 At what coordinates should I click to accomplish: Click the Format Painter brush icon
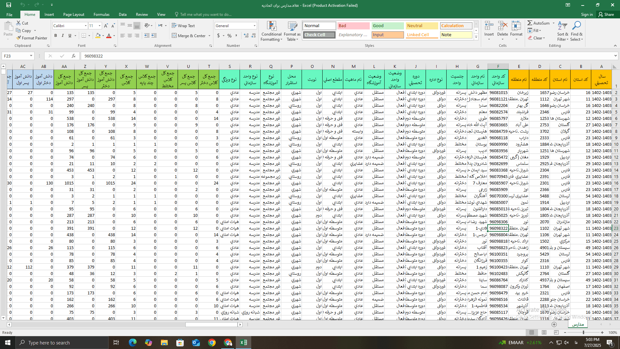coord(19,38)
